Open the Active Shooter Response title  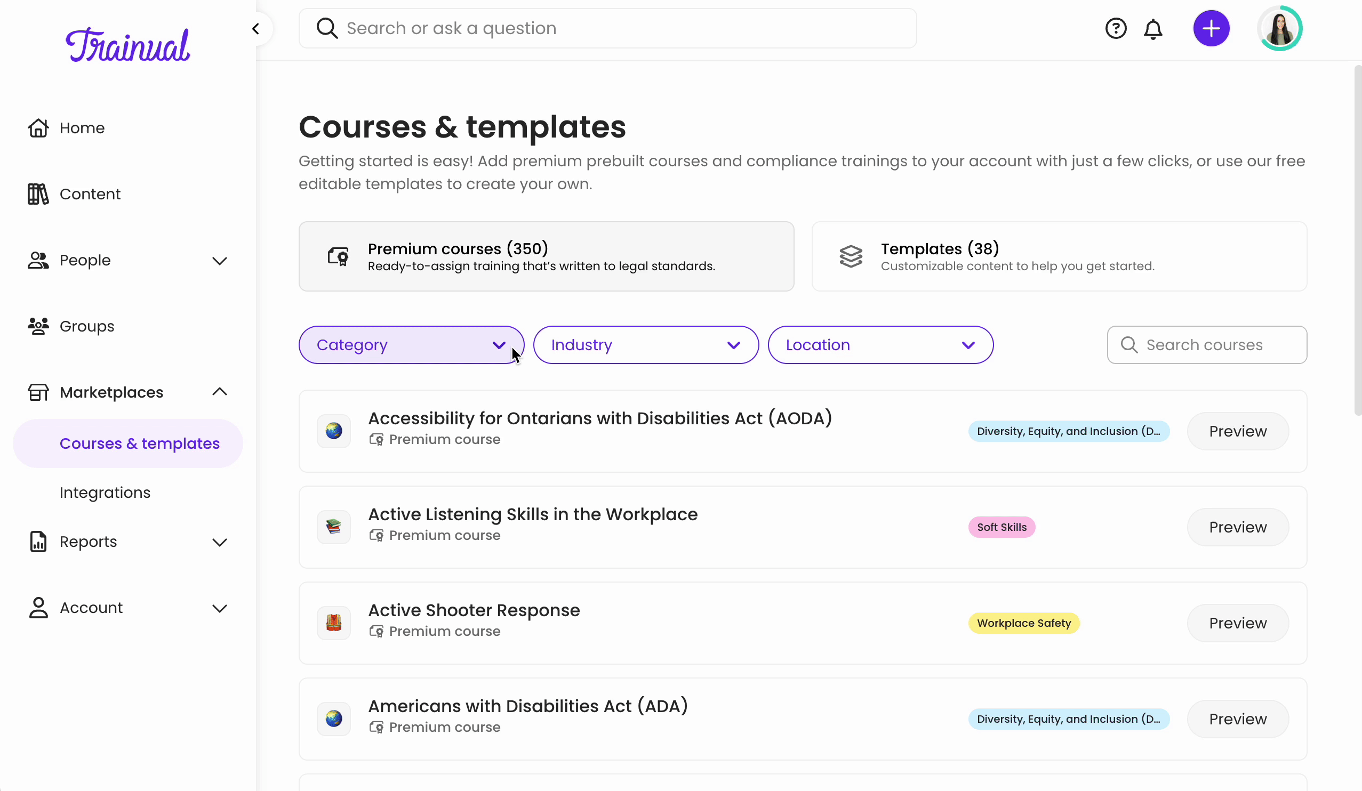pyautogui.click(x=474, y=610)
